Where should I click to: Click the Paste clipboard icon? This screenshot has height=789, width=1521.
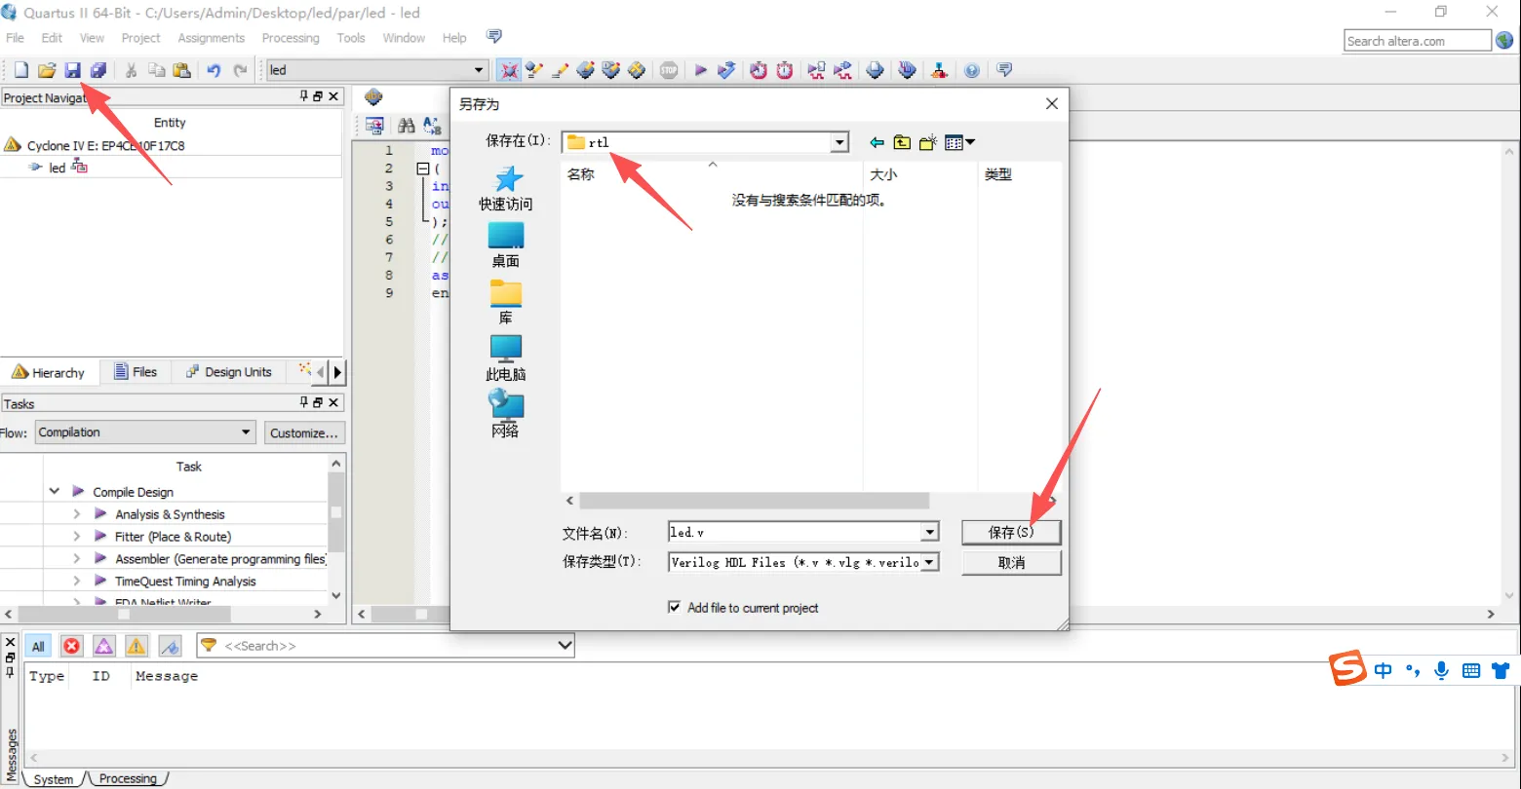[181, 70]
